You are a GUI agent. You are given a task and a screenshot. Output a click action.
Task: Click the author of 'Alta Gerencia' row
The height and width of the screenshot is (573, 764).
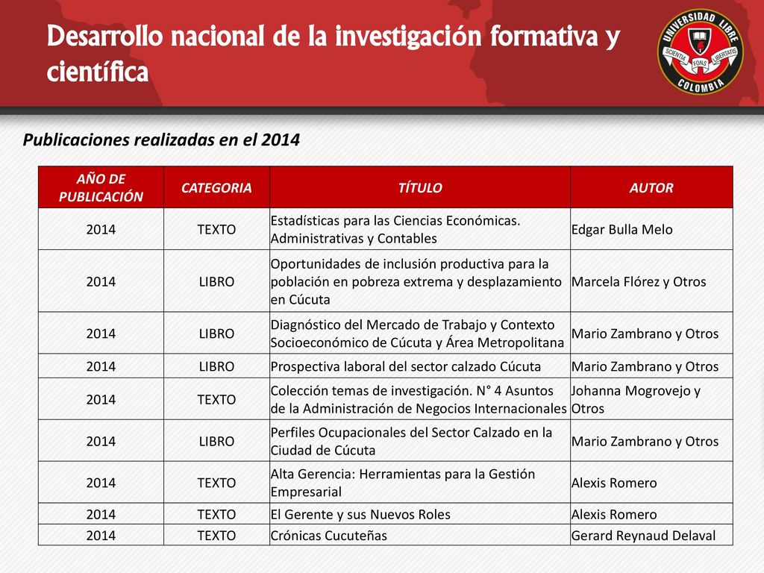(x=614, y=483)
